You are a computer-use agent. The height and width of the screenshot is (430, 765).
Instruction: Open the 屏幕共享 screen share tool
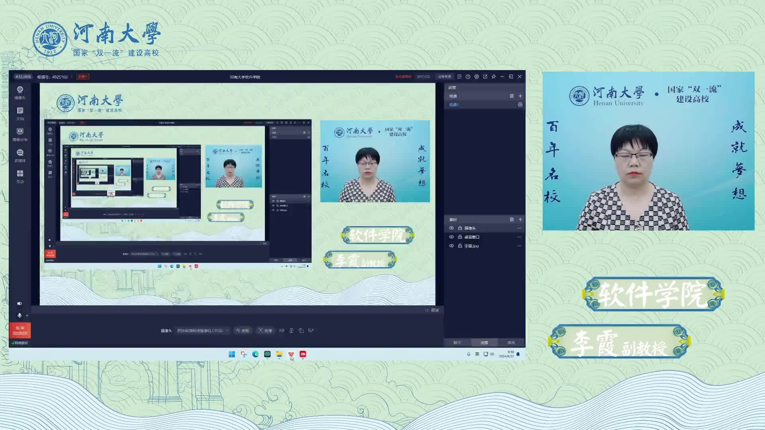click(x=20, y=135)
